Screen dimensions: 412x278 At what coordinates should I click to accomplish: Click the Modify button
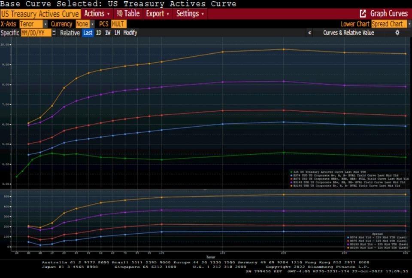click(130, 32)
